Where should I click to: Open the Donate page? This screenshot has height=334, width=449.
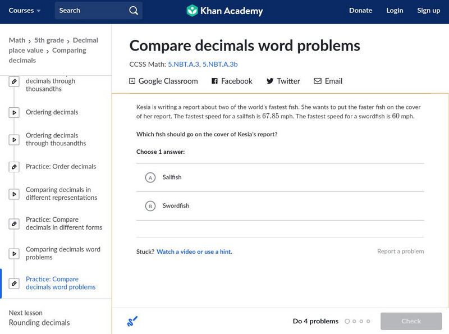360,11
